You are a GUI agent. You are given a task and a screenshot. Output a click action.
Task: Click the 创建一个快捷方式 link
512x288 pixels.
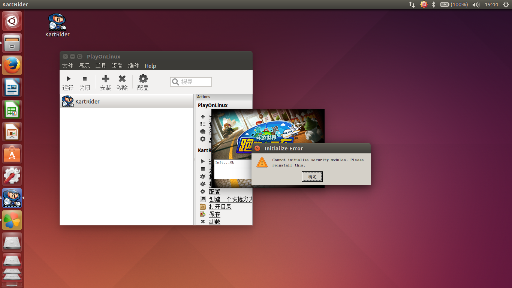pos(231,199)
